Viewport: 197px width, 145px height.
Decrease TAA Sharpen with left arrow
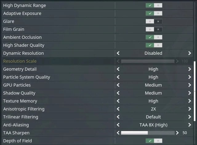(x=118, y=133)
